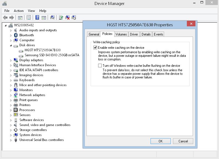Screen dimensions: 219x159
Task: Open the View menu
Action: (x=31, y=11)
